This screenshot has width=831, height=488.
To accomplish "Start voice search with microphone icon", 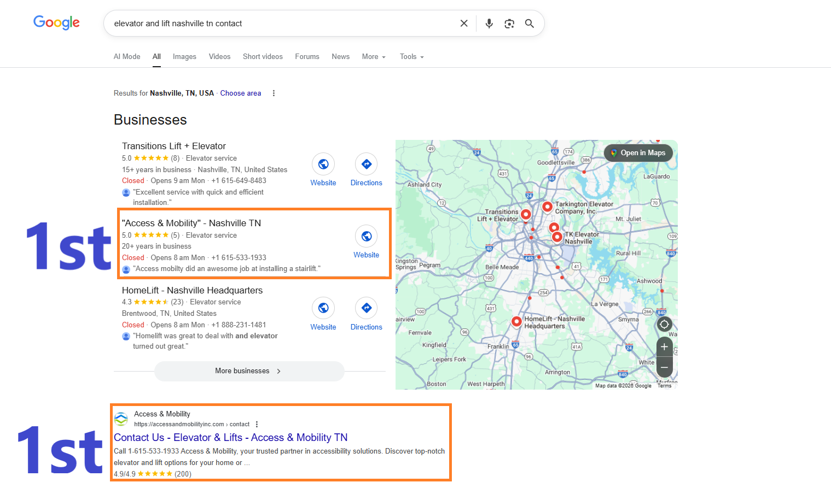I will (489, 23).
